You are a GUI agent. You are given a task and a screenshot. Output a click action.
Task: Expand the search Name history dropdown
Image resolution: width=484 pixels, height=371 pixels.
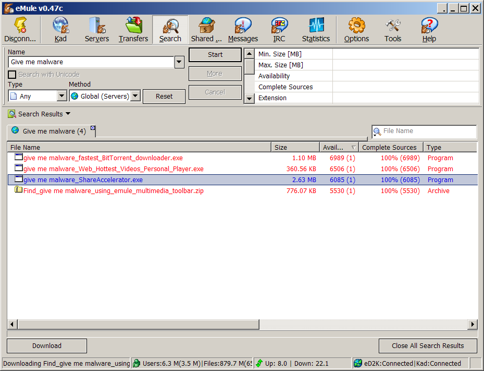click(x=179, y=62)
